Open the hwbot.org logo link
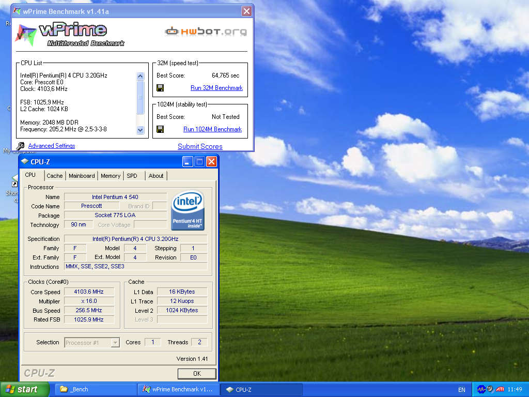This screenshot has width=529, height=397. coord(206,32)
